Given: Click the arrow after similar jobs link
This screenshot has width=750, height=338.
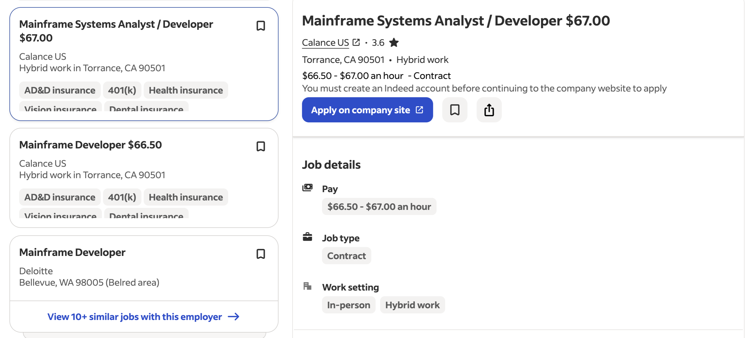Looking at the screenshot, I should [x=233, y=317].
